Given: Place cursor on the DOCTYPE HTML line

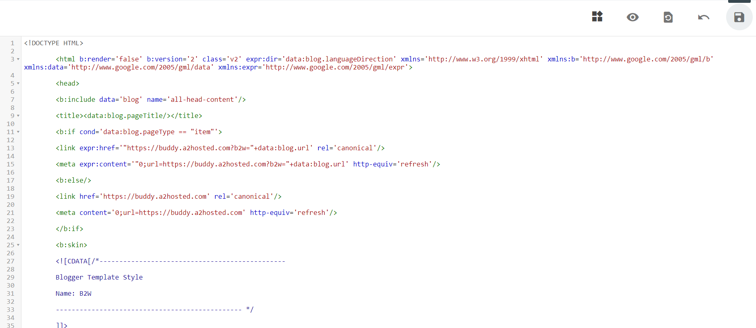Looking at the screenshot, I should click(x=54, y=43).
